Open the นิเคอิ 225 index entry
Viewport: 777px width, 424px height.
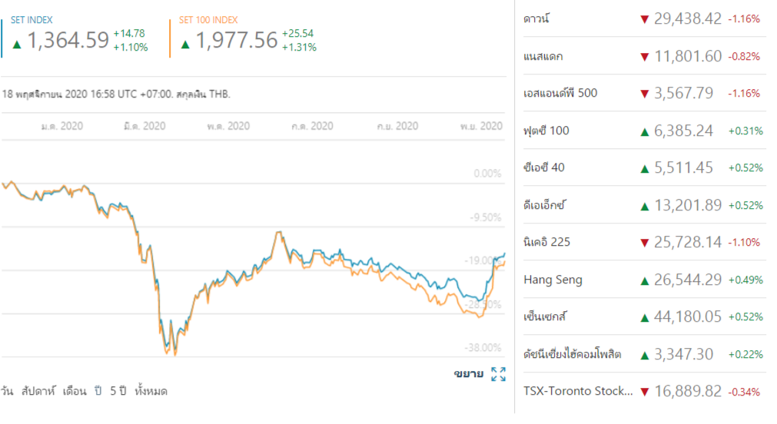tap(645, 242)
